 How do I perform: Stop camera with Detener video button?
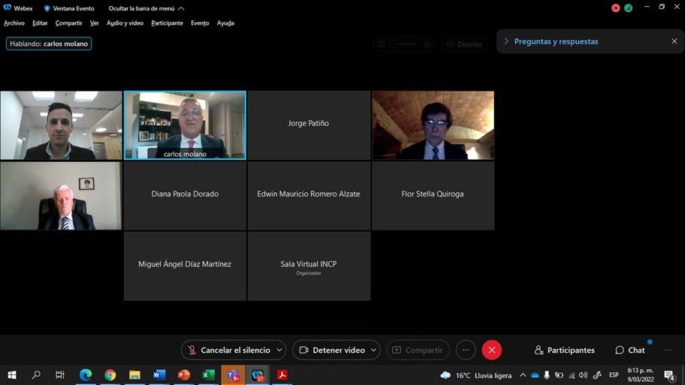tap(331, 350)
